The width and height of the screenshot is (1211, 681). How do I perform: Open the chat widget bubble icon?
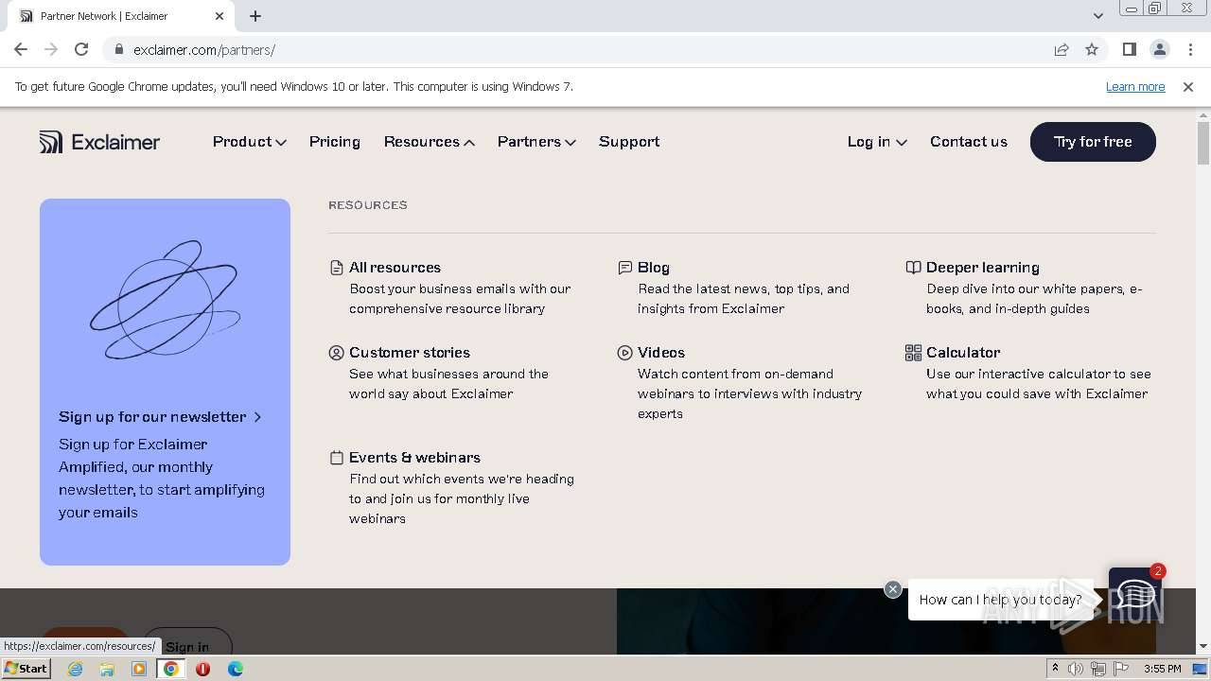(x=1134, y=596)
